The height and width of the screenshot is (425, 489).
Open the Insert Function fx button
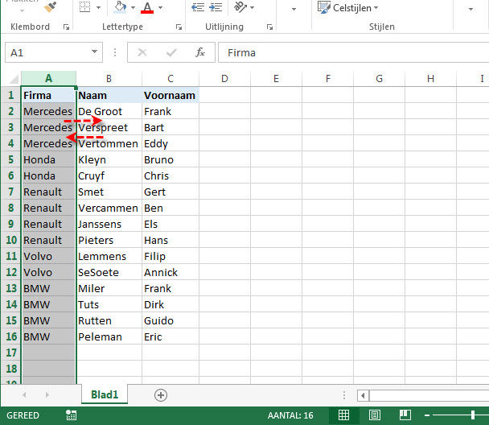[200, 52]
